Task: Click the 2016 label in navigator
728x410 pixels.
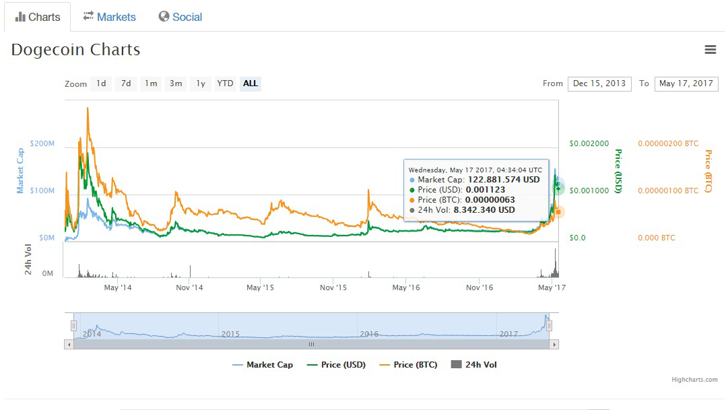Action: 369,334
